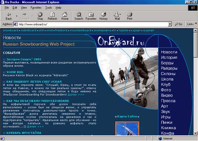The width and height of the screenshot is (198, 141).
Task: Open the Back button history dropdown arrow
Action: click(17, 16)
